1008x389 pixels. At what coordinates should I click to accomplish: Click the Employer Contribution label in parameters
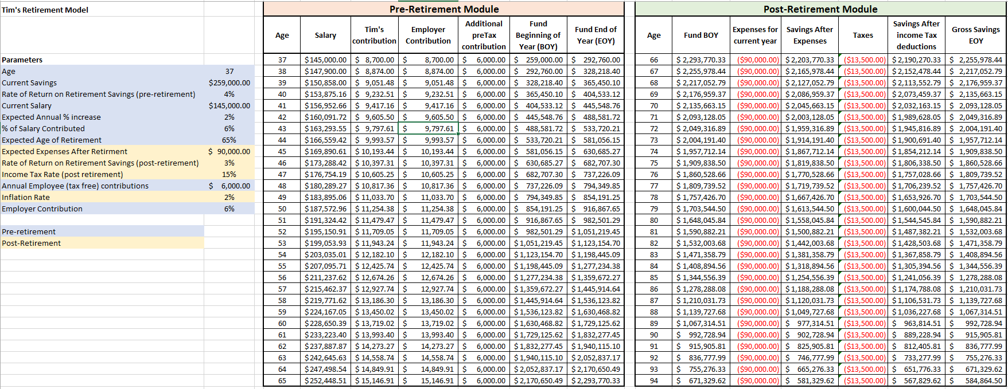coord(102,209)
